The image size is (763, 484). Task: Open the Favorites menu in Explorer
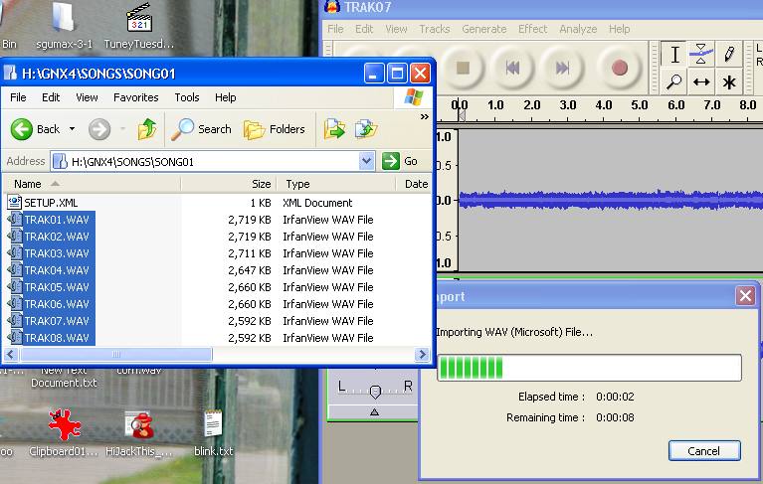point(135,97)
